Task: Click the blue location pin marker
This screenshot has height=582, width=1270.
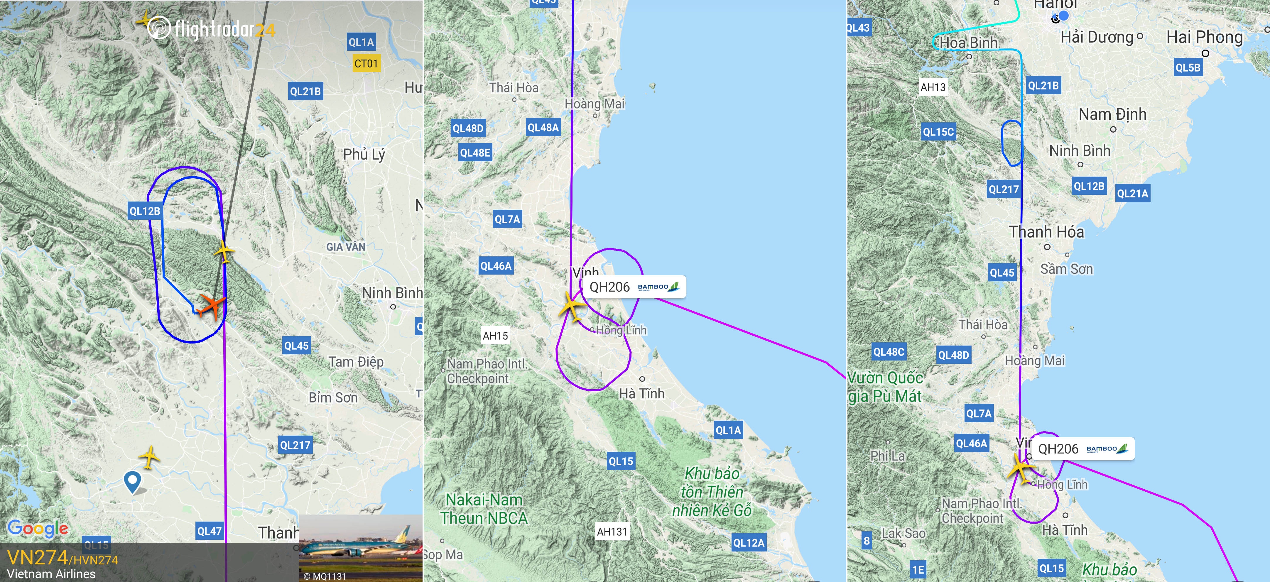Action: tap(133, 482)
